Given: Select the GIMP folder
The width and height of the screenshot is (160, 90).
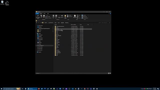Looking at the screenshot, I should click(x=57, y=37).
